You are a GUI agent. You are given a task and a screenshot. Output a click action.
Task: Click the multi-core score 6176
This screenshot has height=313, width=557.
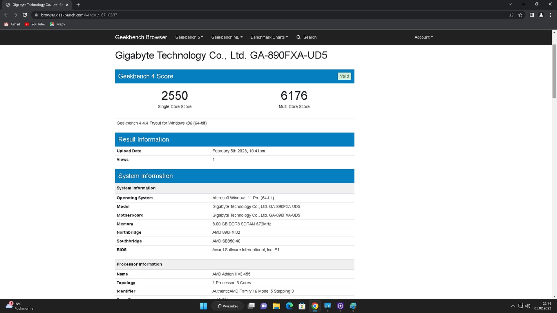(x=294, y=96)
